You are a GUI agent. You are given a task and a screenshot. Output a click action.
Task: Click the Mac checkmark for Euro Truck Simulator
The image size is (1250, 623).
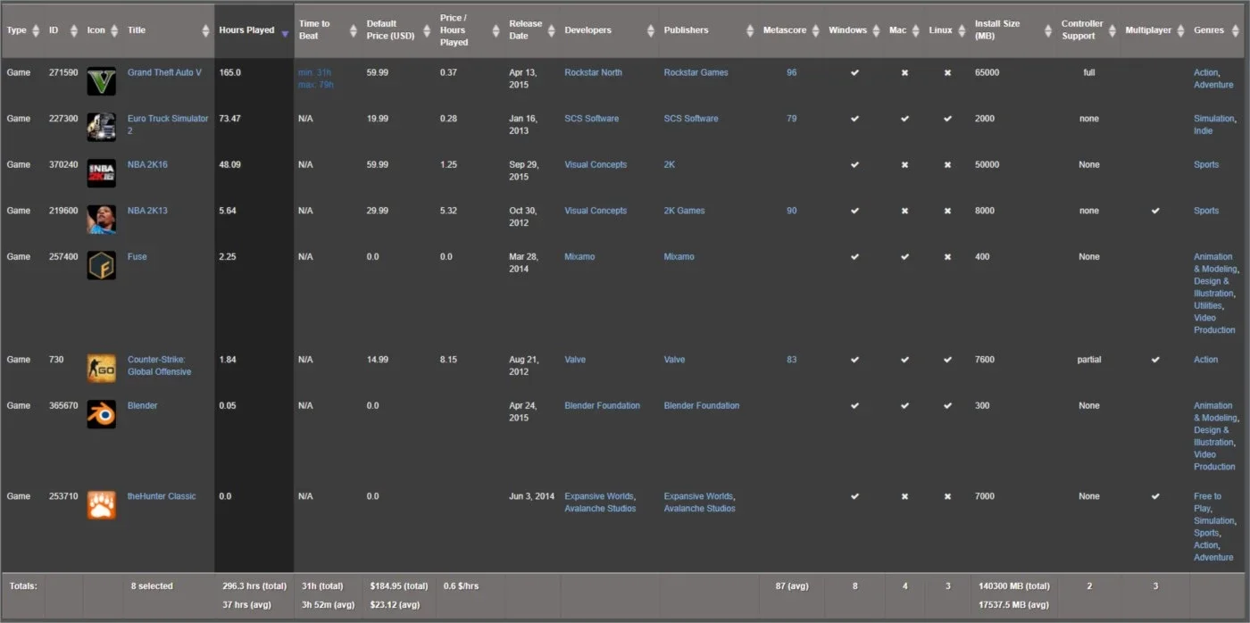(904, 119)
